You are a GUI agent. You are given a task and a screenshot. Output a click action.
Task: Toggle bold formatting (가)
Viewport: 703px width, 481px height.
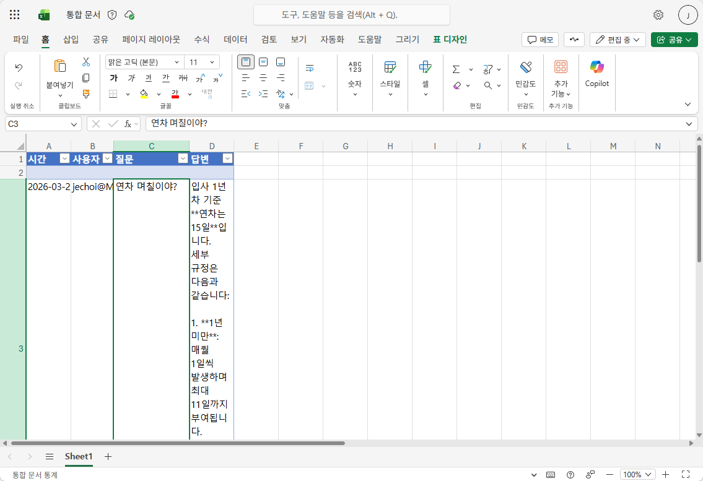pyautogui.click(x=114, y=78)
